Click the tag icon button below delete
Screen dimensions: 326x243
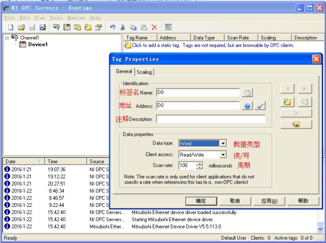click(x=296, y=124)
